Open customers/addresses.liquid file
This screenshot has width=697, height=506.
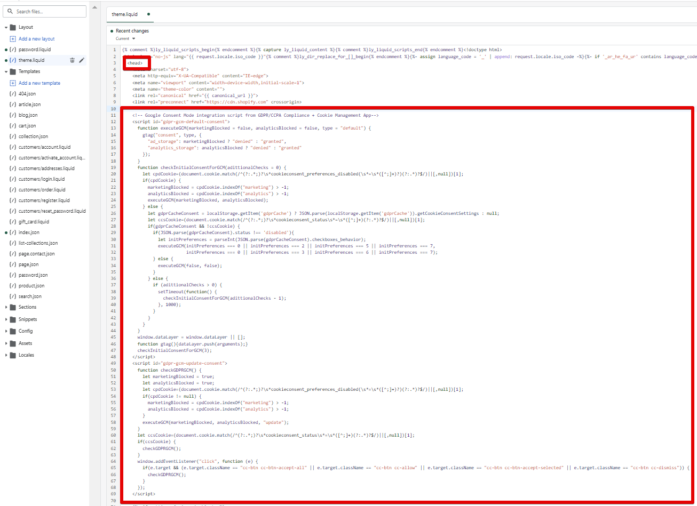point(46,168)
